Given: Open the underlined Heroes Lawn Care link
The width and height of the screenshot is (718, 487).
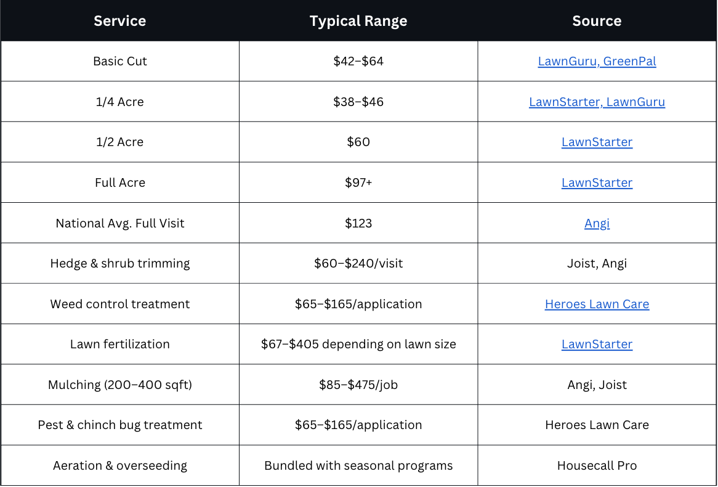Looking at the screenshot, I should coord(597,304).
